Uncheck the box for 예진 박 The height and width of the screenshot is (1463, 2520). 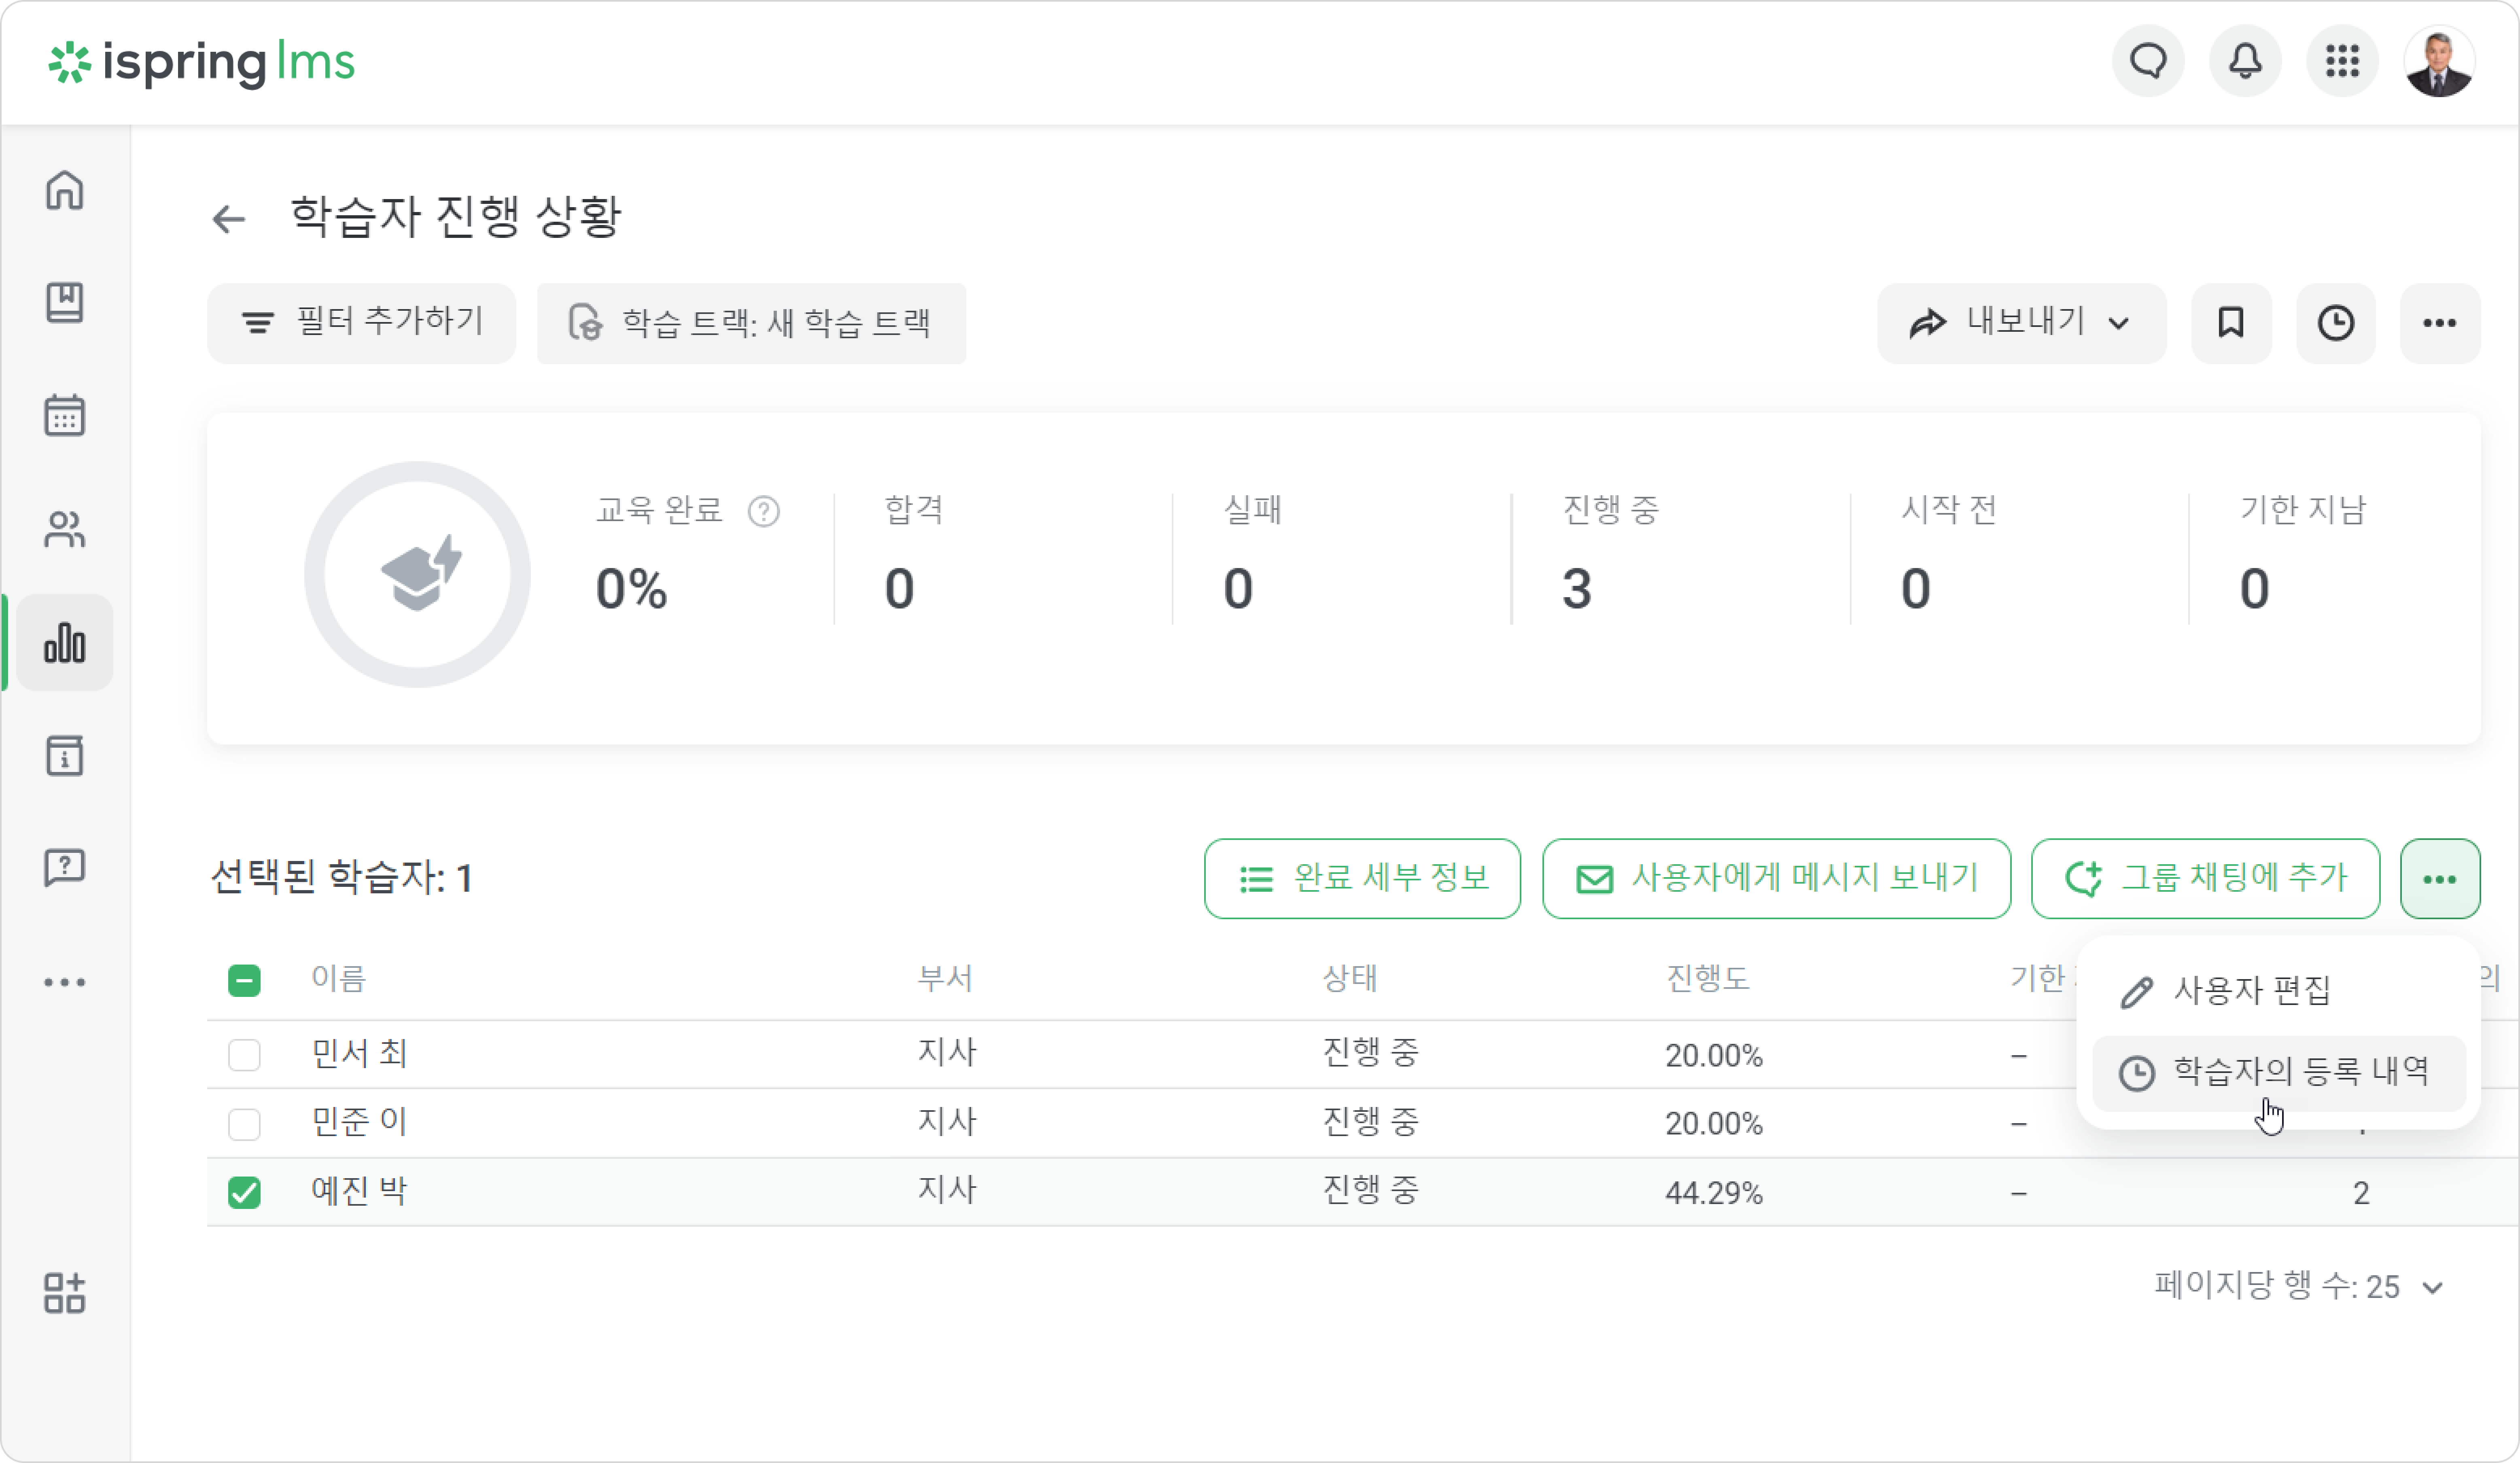pos(244,1192)
